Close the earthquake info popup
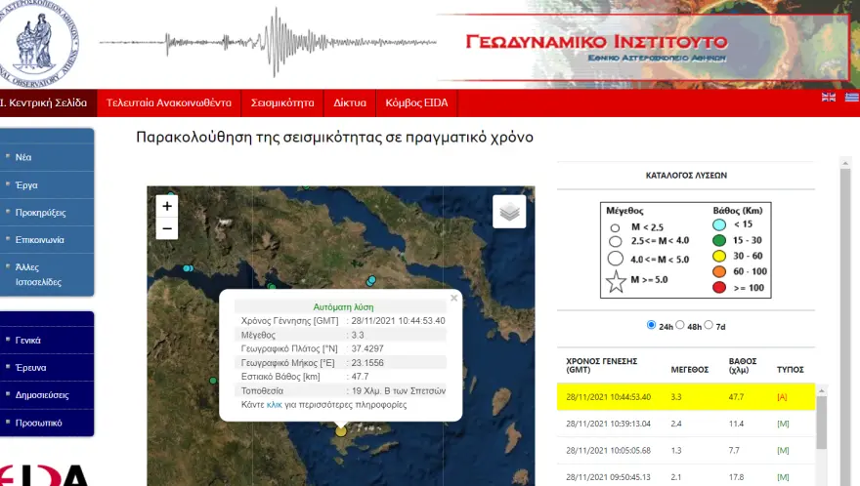 453,299
